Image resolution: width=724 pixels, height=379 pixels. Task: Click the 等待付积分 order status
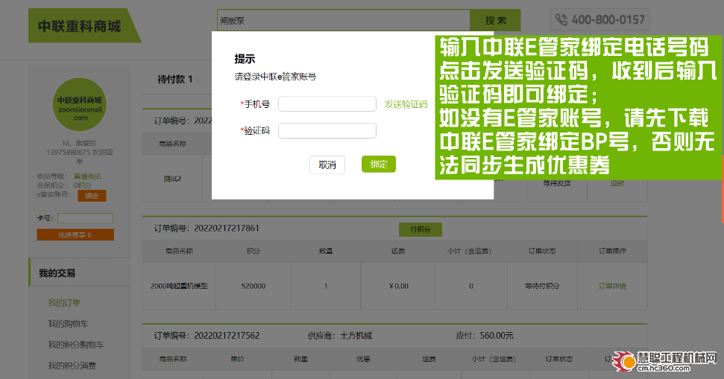(542, 287)
